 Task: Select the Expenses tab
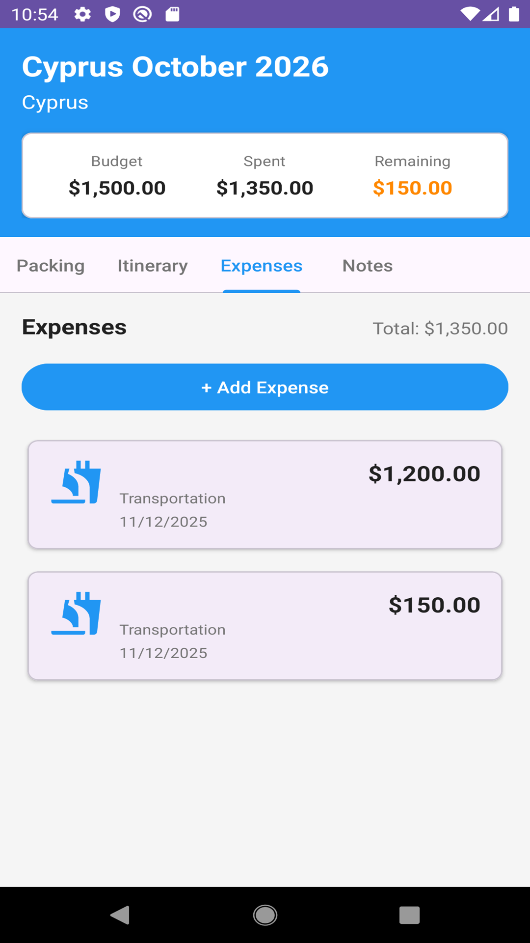[262, 266]
